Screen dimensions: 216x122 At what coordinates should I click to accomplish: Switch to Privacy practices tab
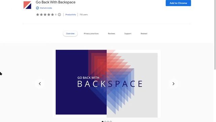point(91,34)
